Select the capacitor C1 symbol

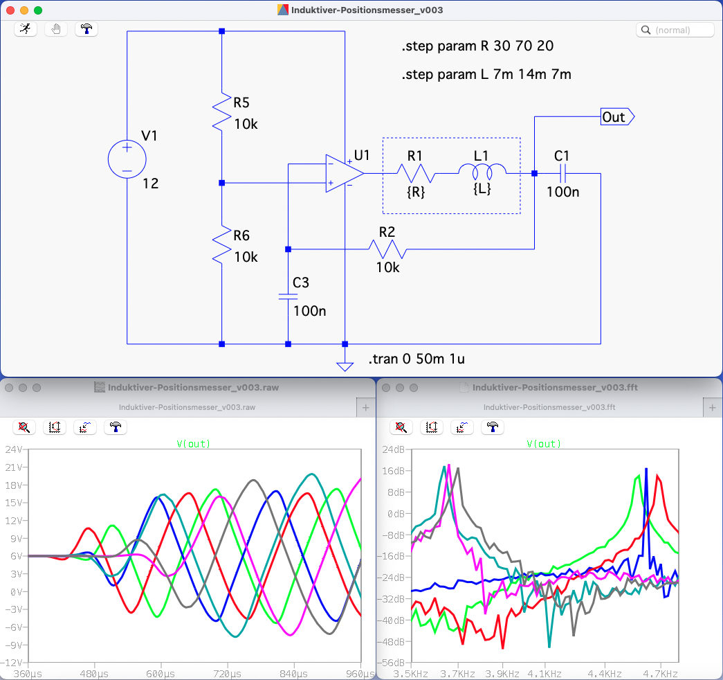pos(562,174)
